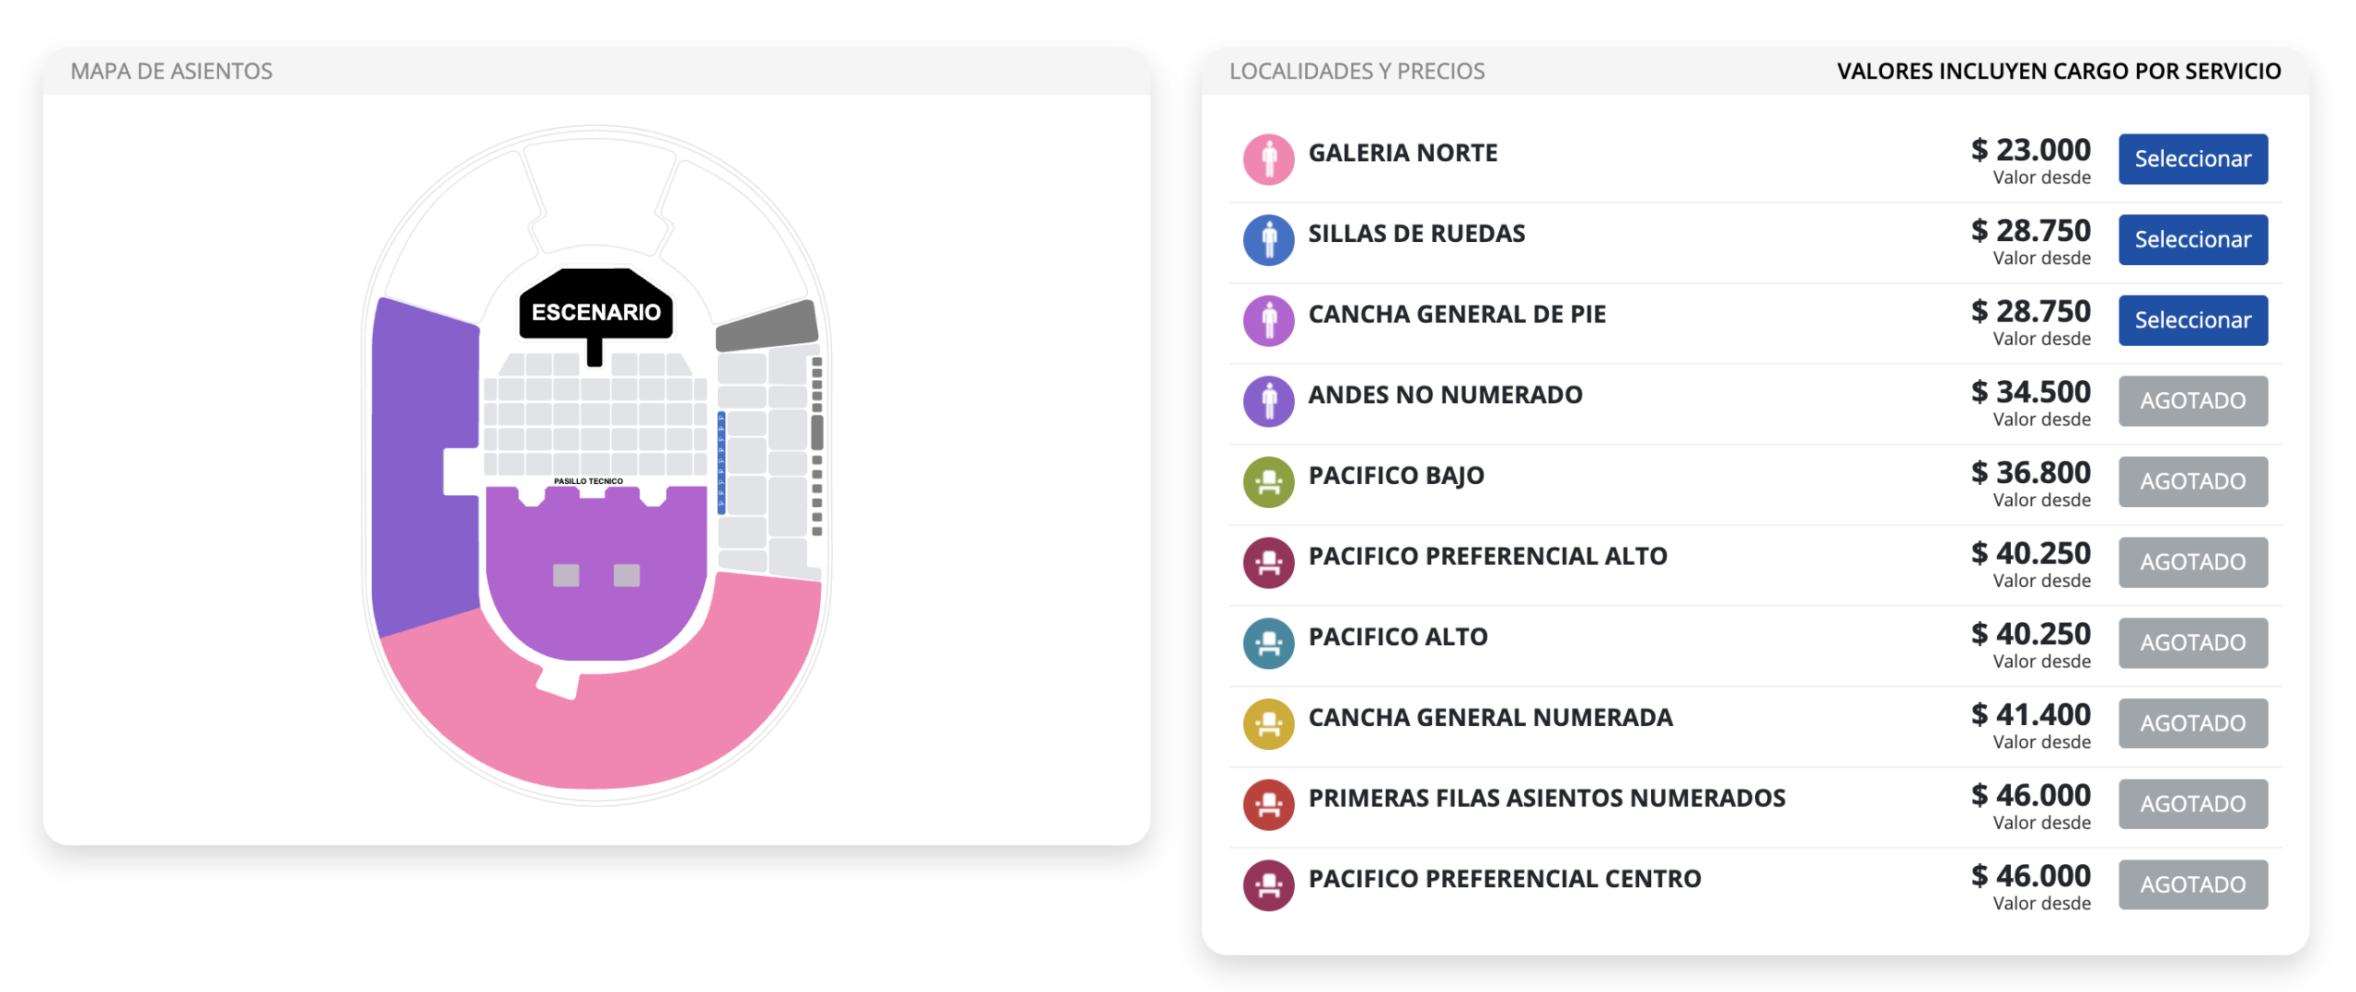This screenshot has width=2356, height=992.
Task: Click the AGOTADO button for Andes No Numerado
Action: tap(2192, 401)
